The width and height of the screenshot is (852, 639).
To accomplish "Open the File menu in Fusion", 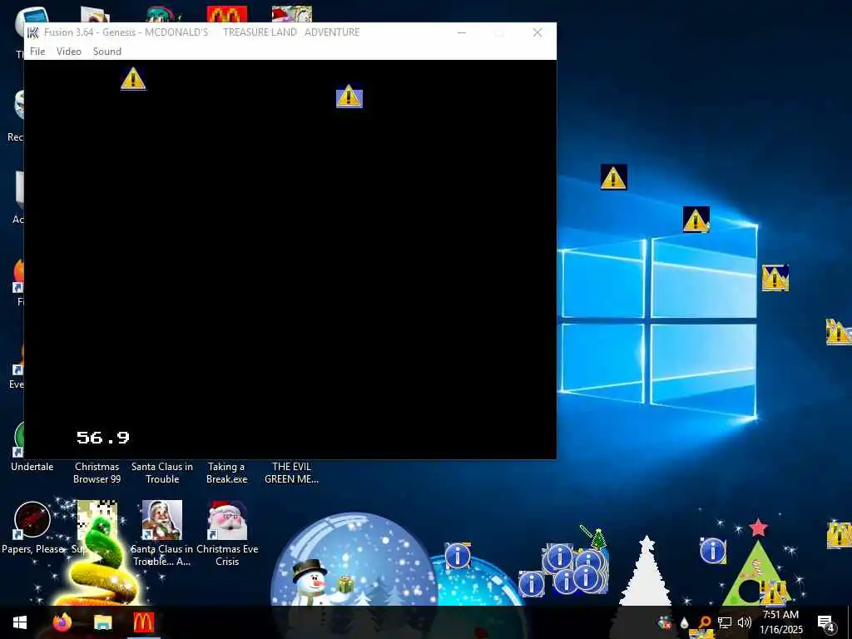I will click(x=37, y=51).
